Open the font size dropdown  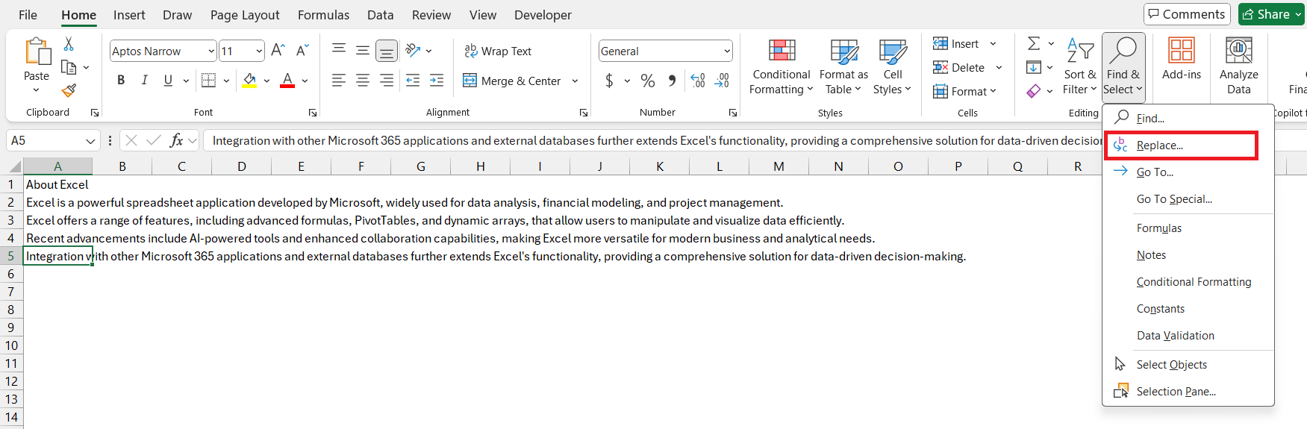[x=259, y=51]
